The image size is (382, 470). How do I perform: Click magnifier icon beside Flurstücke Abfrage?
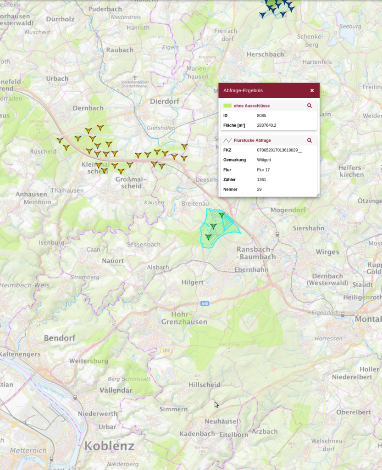[310, 140]
